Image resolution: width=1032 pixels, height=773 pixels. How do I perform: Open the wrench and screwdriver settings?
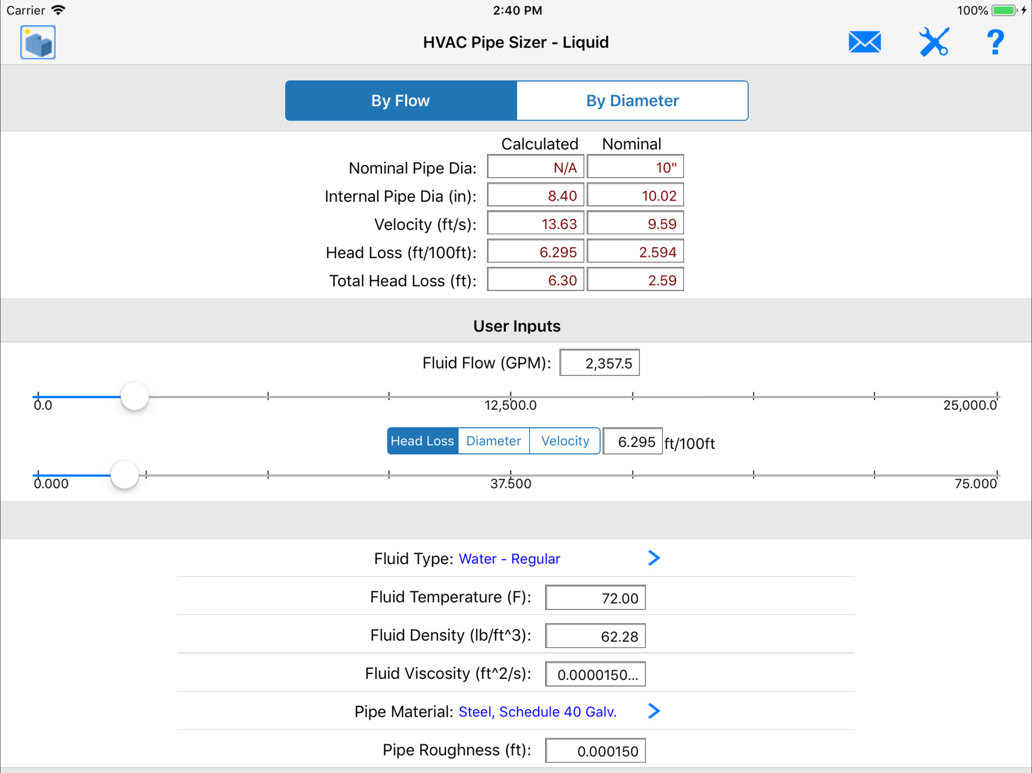click(933, 42)
